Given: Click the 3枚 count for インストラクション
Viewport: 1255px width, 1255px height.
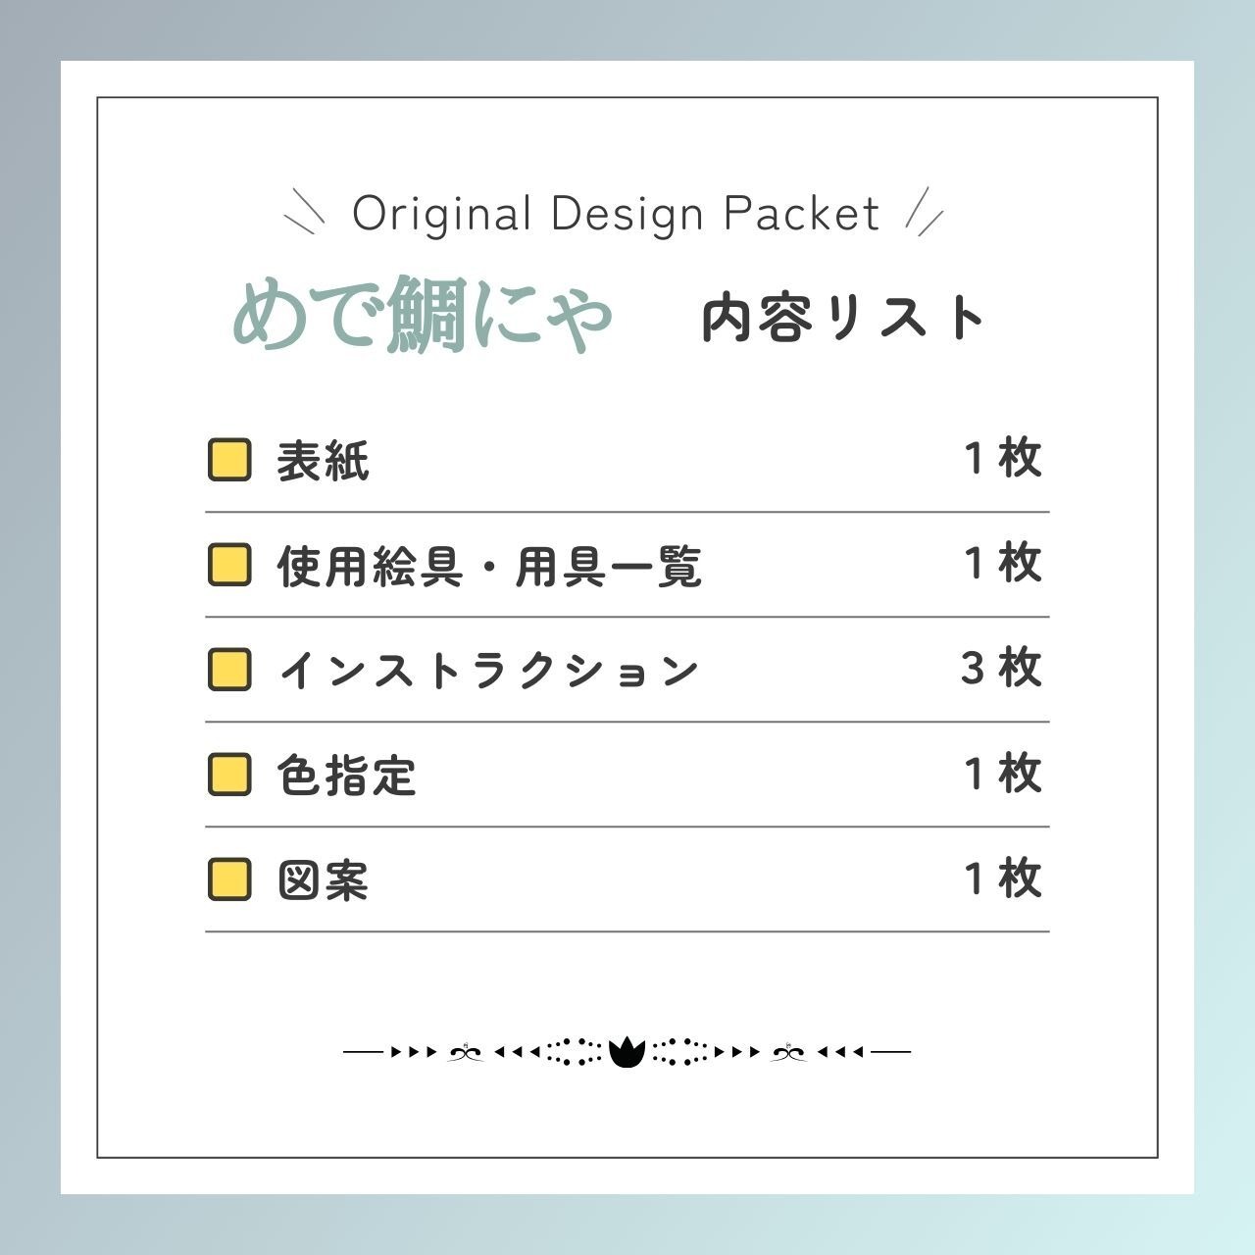Looking at the screenshot, I should click(x=1001, y=669).
